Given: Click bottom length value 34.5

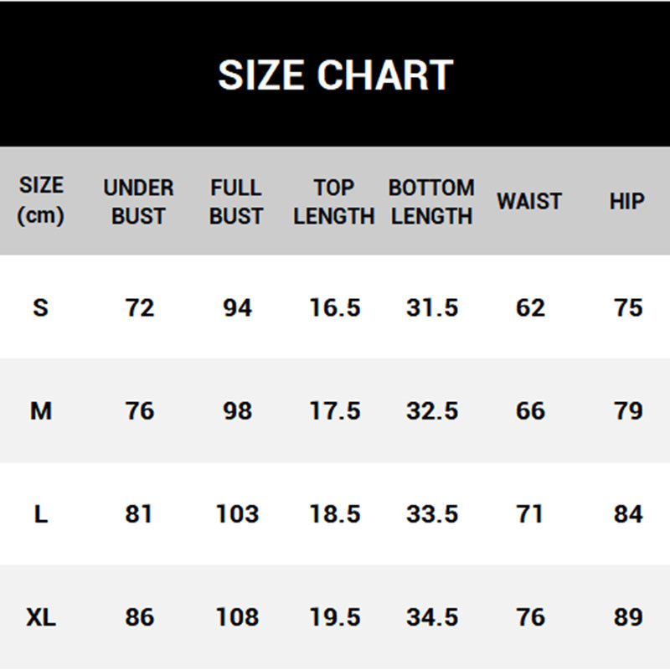Looking at the screenshot, I should 432,617.
